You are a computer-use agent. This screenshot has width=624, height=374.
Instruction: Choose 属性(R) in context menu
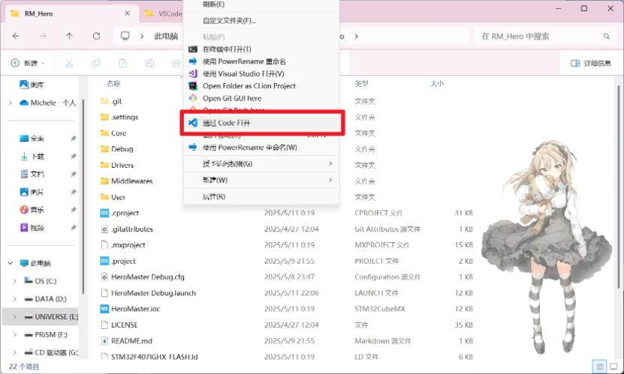point(261,196)
